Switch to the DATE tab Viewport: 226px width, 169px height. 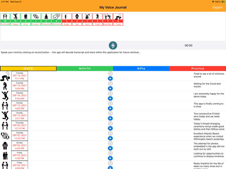(28, 69)
